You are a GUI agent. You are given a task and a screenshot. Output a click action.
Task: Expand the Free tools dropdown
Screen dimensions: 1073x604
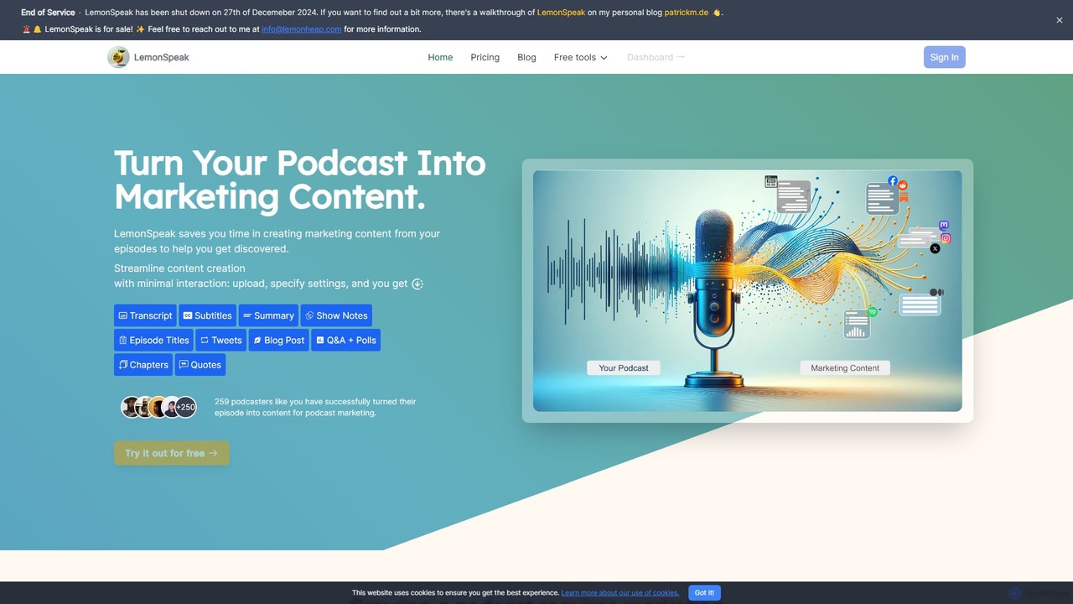[x=580, y=57]
